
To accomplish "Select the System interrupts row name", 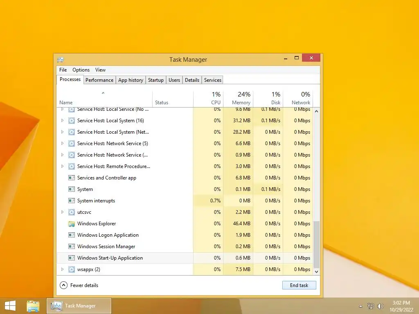I will [x=96, y=201].
